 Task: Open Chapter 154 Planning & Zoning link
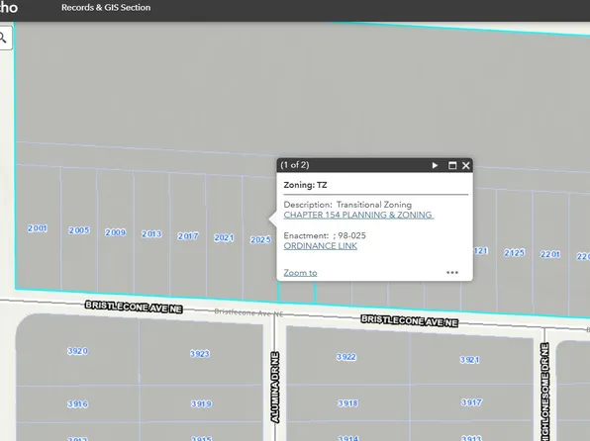tap(358, 215)
